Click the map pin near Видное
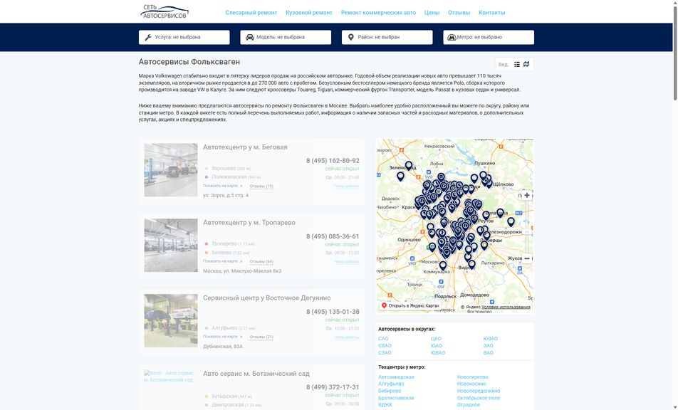The image size is (678, 410). [471, 264]
